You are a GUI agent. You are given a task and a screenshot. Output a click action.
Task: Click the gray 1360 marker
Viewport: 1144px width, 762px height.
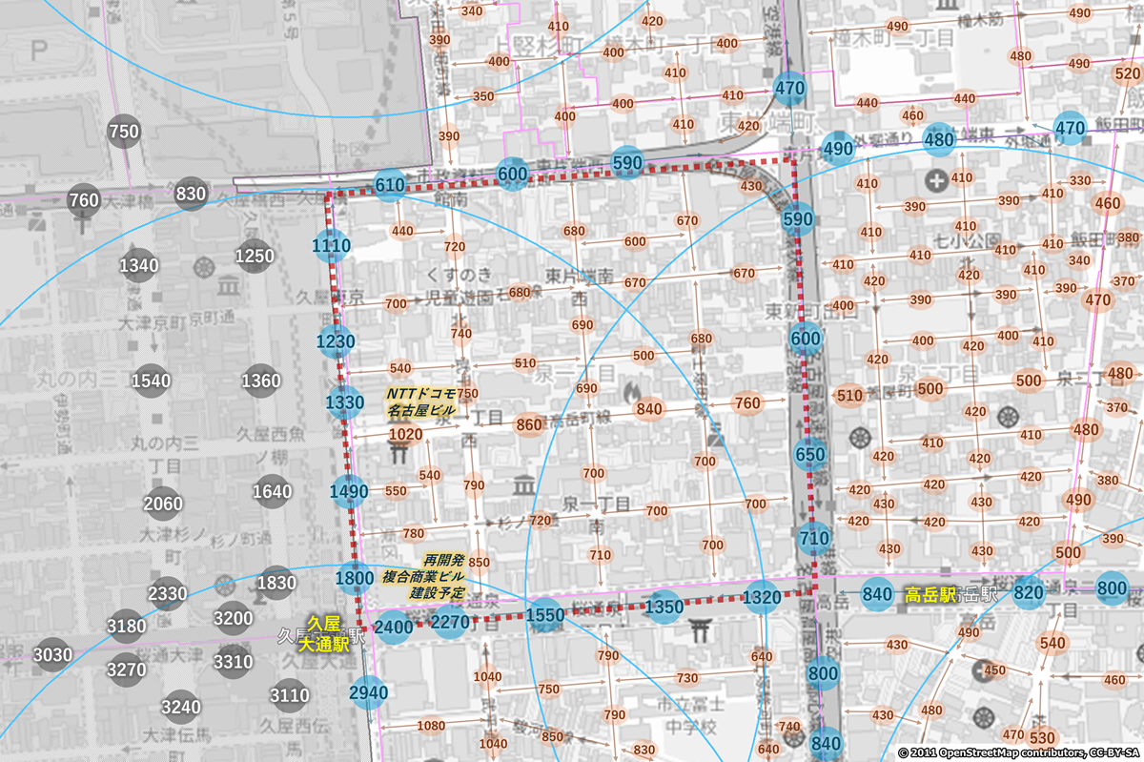[260, 381]
